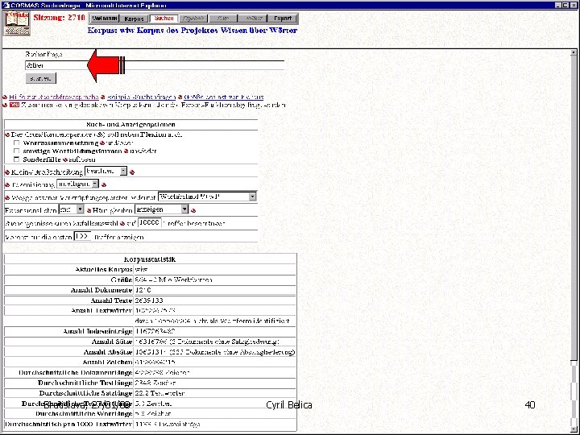Click help icon after Wortzusammensetzung
This screenshot has height=435, width=580.
coord(101,143)
